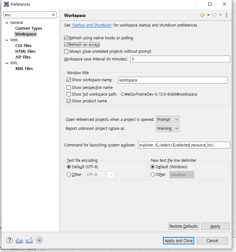236x252 pixels.
Task: Click the Export preferences icon
Action: (x=29, y=240)
